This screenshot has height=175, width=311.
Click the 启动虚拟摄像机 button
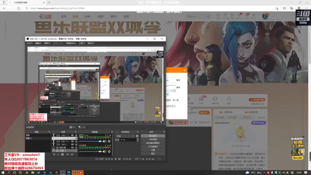point(153,143)
